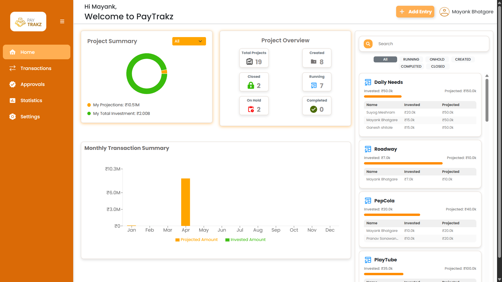Open Transactions in the sidebar
Image resolution: width=502 pixels, height=282 pixels.
(x=36, y=68)
